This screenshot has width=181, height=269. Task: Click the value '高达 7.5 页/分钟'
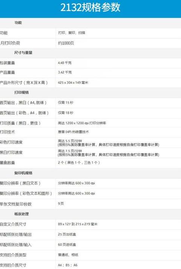70,151
